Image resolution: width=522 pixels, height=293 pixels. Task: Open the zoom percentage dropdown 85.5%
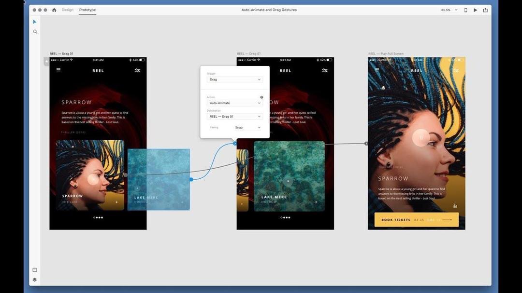[449, 10]
